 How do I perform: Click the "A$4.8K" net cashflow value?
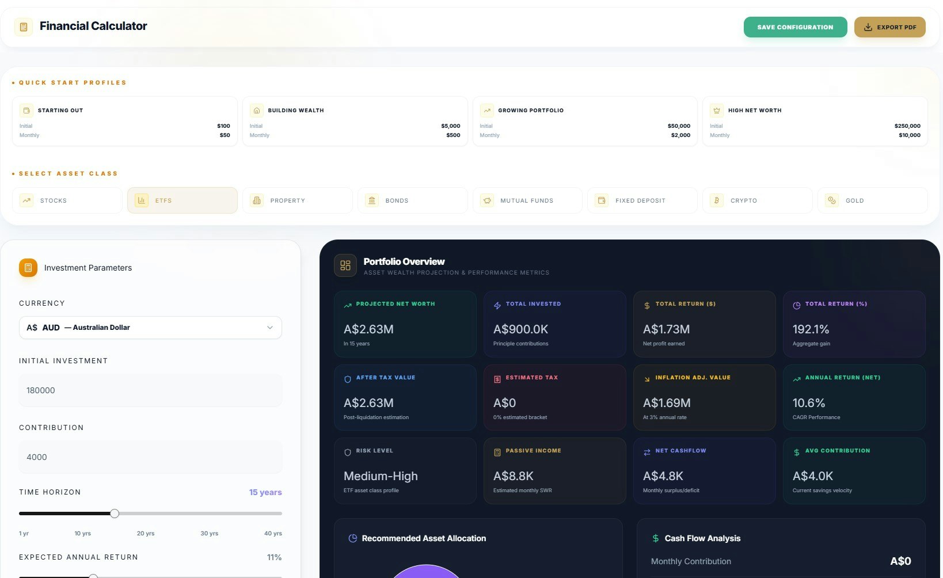pos(663,476)
